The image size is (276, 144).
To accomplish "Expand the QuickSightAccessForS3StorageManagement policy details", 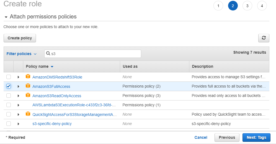I will click(x=18, y=115).
